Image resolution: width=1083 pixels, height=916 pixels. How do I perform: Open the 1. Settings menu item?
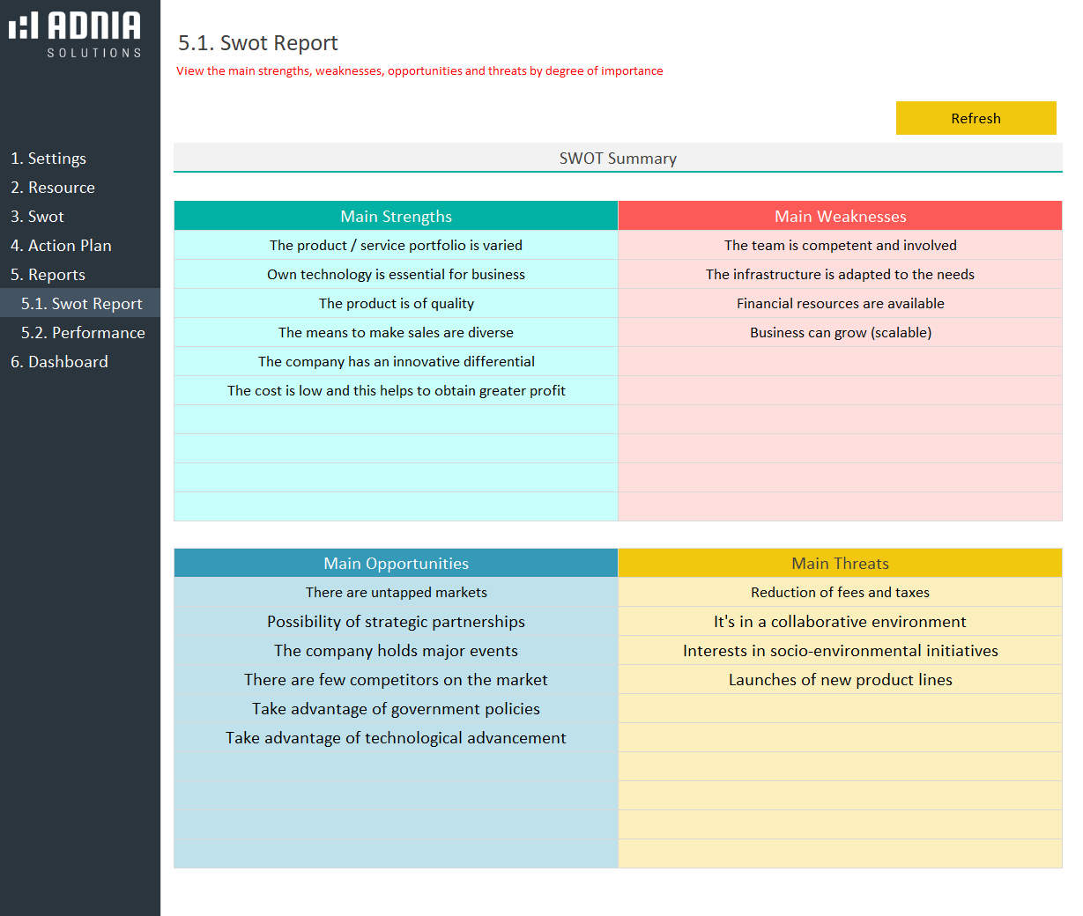tap(48, 159)
